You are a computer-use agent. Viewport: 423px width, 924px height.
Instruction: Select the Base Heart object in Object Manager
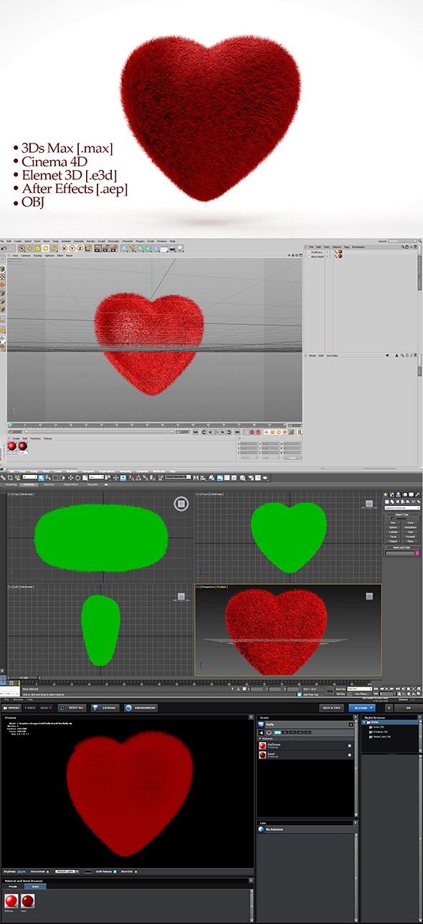click(318, 257)
